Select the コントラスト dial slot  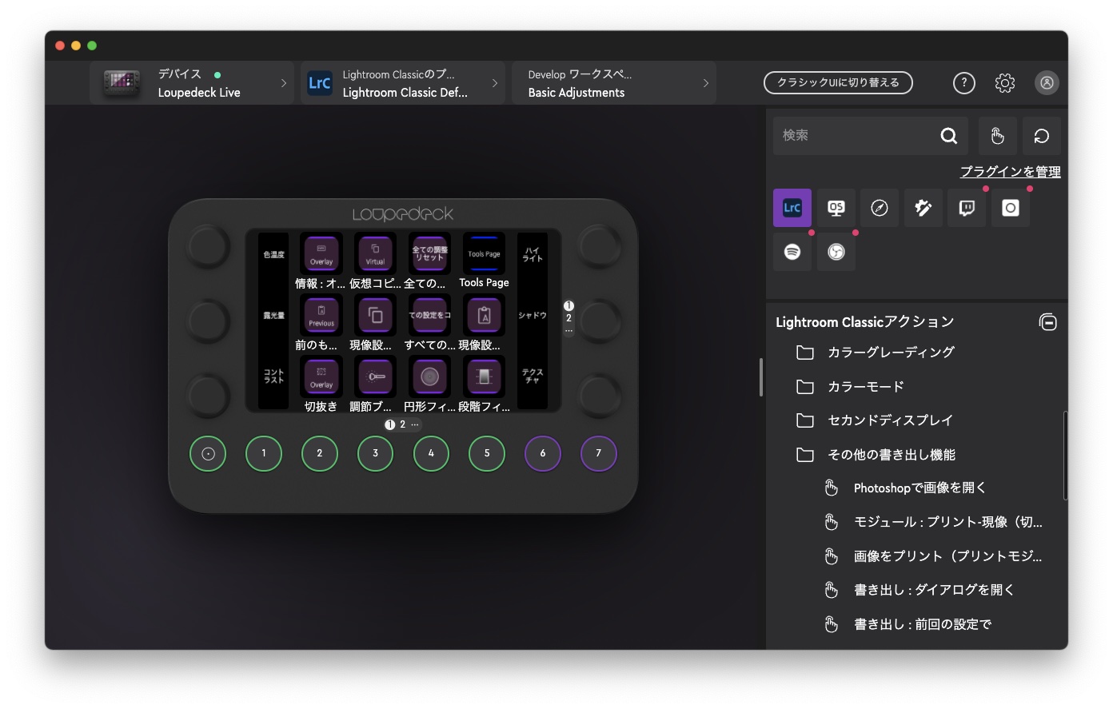tap(273, 376)
